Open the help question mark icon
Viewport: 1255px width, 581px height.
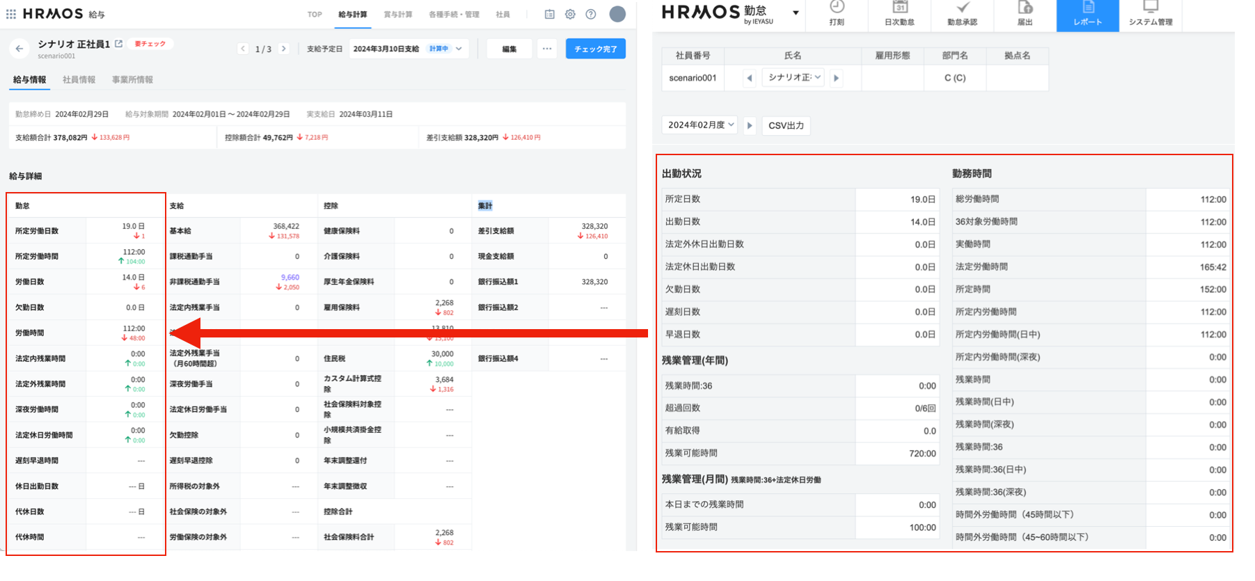click(590, 14)
